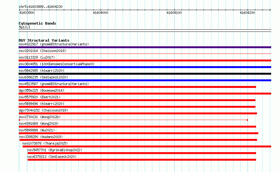The height and width of the screenshot is (172, 280).
Task: Select the red nsv6379213 variant bar
Action: click(142, 160)
